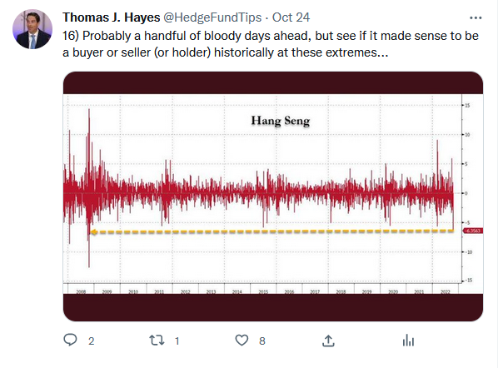Click the Oct 24 timestamp
The height and width of the screenshot is (368, 498).
[x=291, y=17]
